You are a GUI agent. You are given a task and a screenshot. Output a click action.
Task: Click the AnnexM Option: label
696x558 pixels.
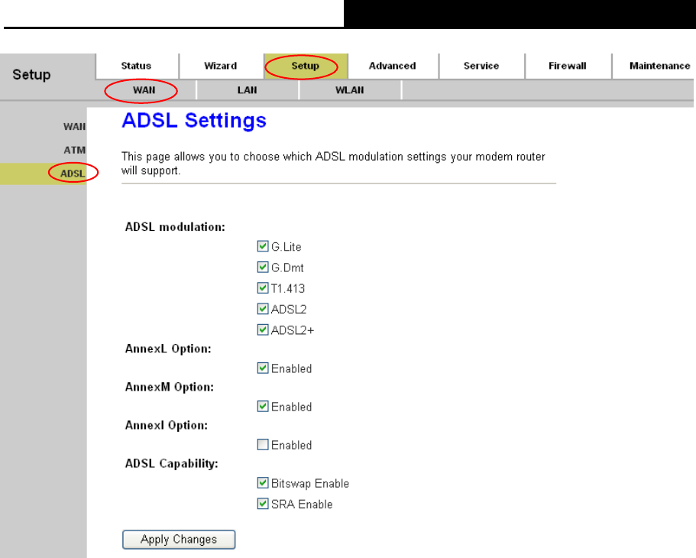tap(169, 387)
